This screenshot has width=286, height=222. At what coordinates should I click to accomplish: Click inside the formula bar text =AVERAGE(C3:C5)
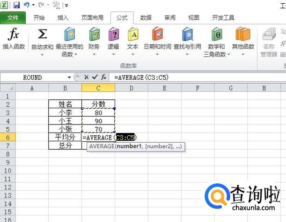click(141, 77)
